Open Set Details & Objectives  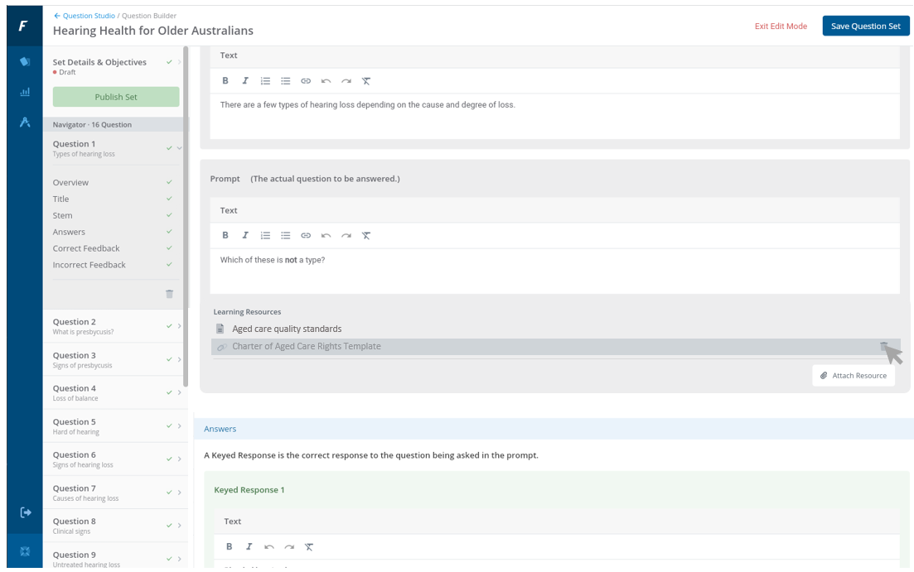[99, 62]
